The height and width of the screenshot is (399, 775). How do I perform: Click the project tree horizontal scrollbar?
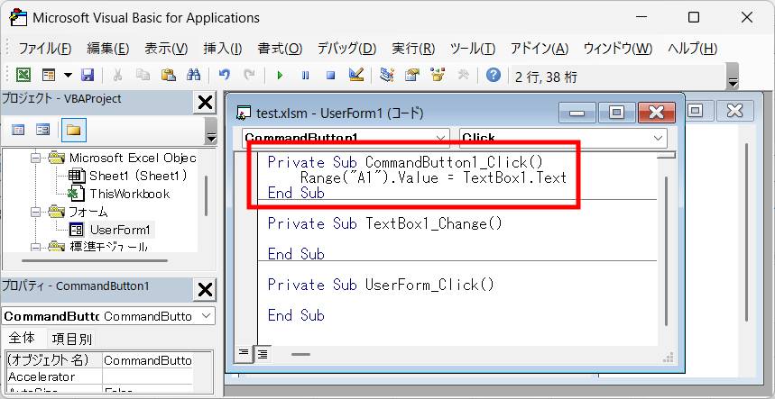(x=97, y=260)
